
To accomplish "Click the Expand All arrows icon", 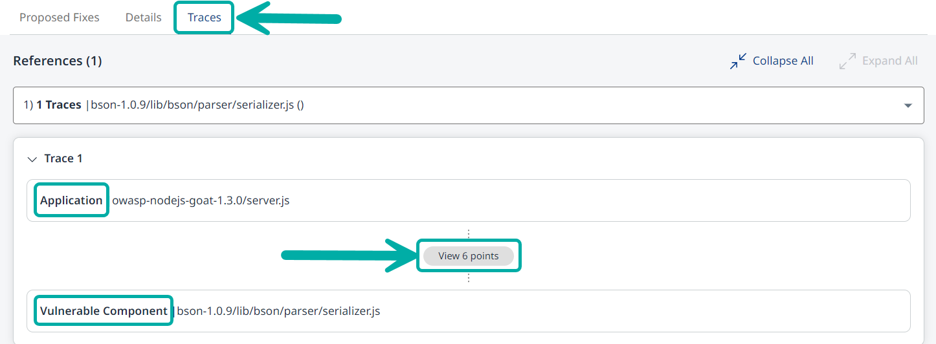I will 847,61.
